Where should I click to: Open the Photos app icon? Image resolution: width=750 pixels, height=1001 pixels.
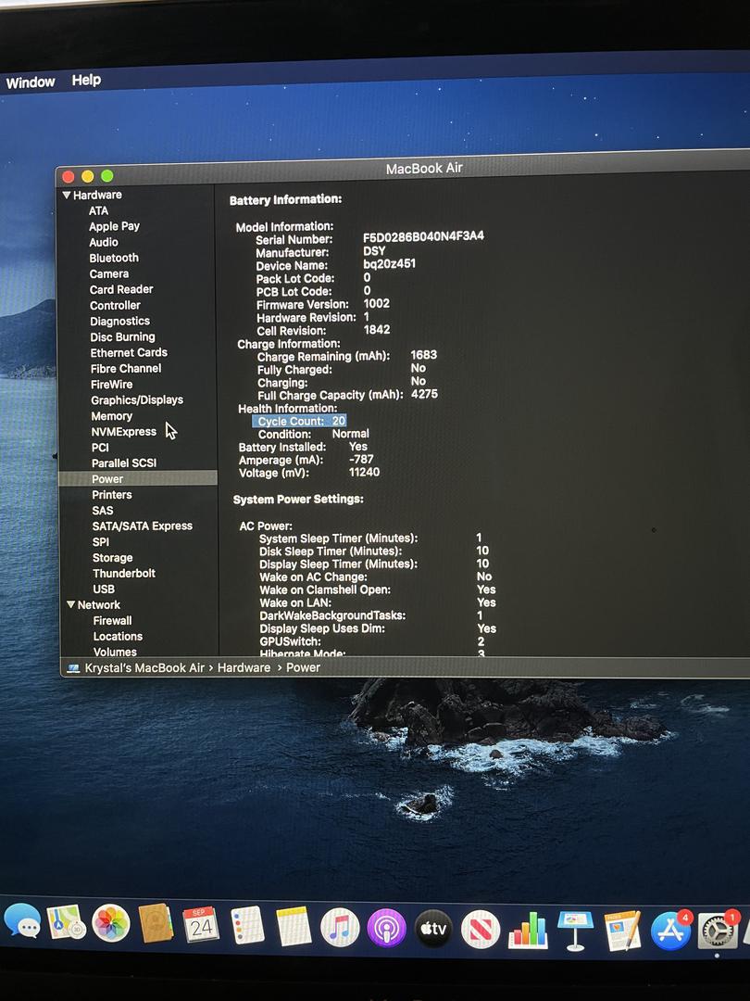pos(111,923)
